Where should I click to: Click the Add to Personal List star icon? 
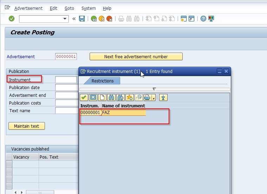(x=130, y=98)
